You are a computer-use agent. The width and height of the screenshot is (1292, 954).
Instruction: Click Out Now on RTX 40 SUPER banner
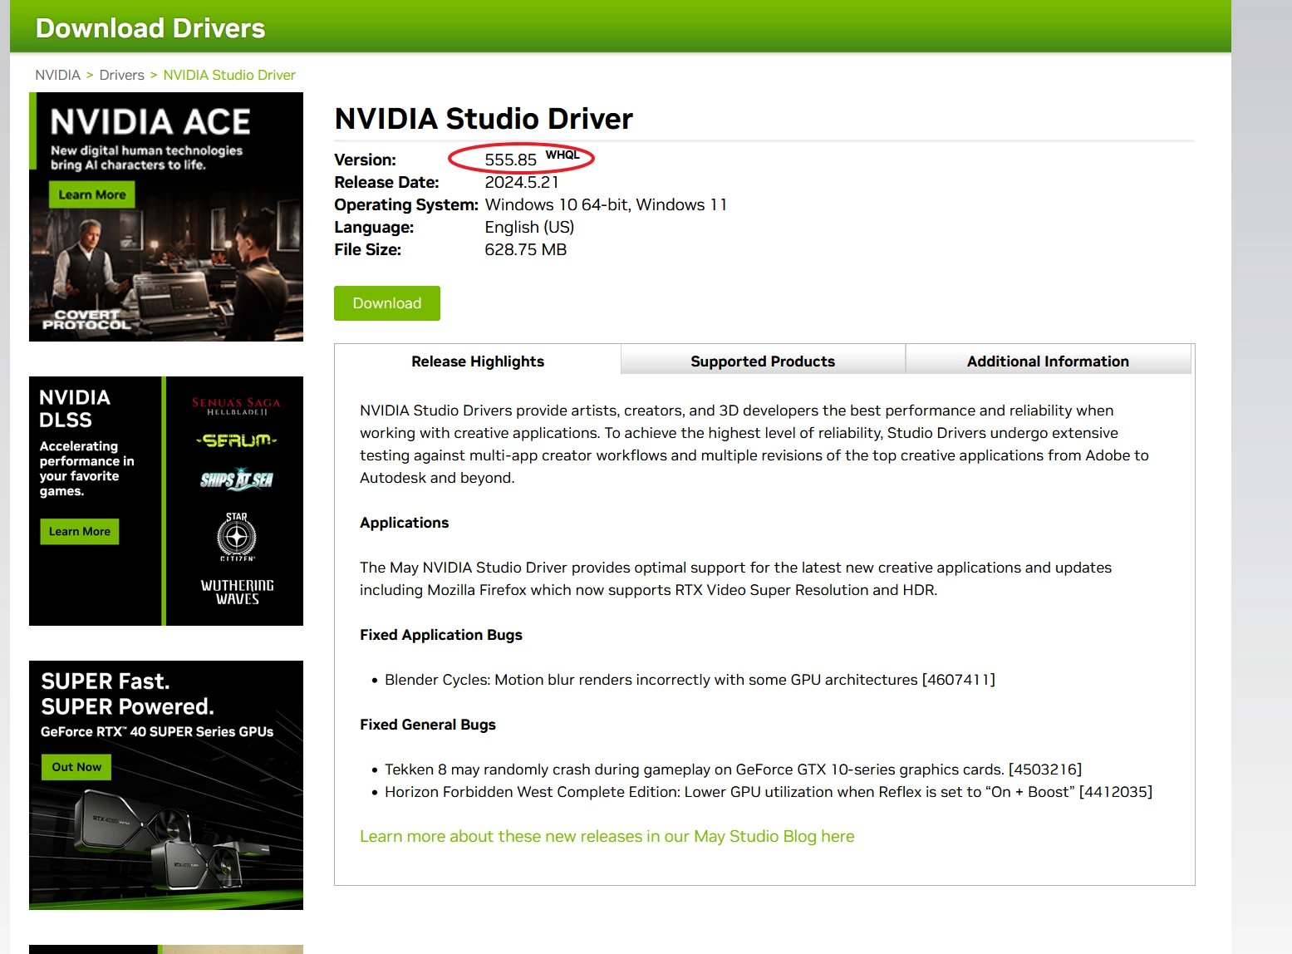click(x=76, y=767)
